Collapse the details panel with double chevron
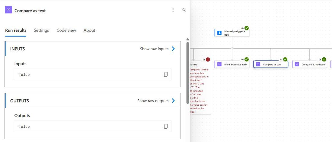The width and height of the screenshot is (332, 142). pos(184,10)
